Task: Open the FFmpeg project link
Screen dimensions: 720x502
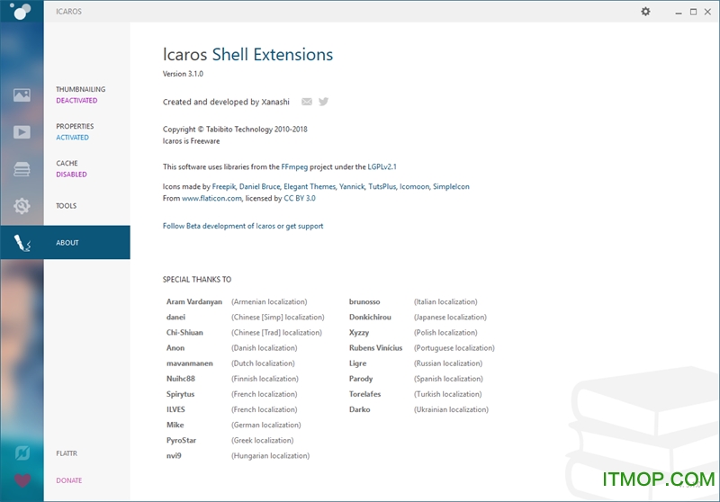Action: [x=295, y=166]
